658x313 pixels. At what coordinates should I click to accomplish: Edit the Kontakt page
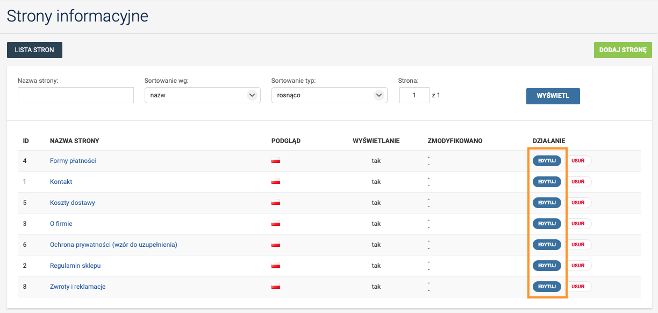[547, 182]
